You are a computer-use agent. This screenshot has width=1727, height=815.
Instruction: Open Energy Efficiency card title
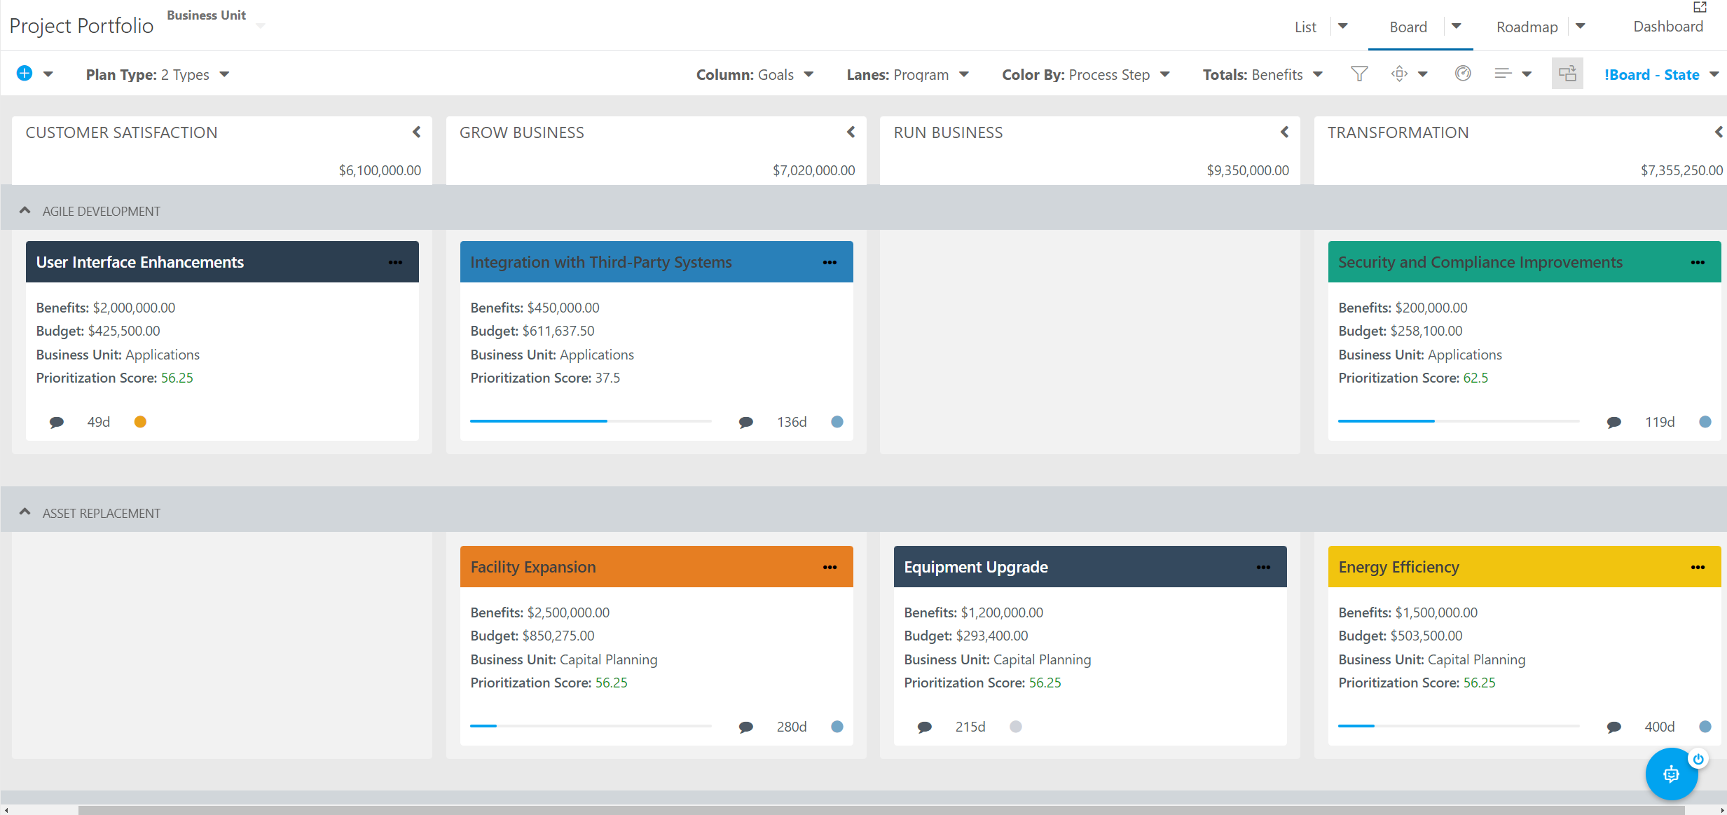(1398, 567)
